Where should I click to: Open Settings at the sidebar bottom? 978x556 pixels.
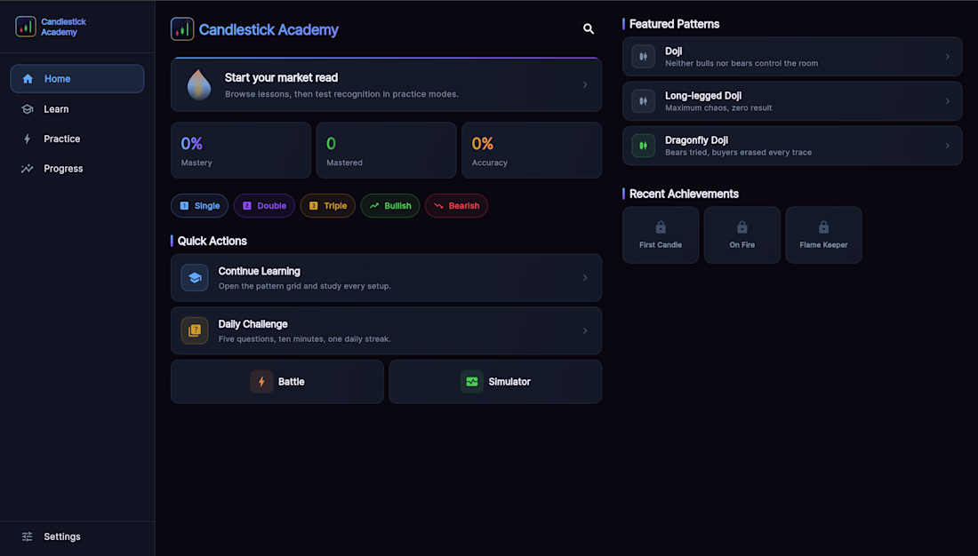coord(62,536)
